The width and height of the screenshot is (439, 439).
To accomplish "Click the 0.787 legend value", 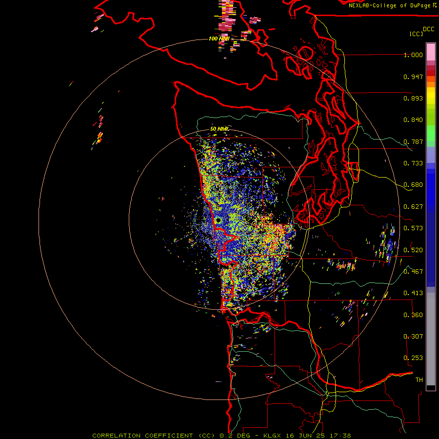I will click(x=413, y=141).
